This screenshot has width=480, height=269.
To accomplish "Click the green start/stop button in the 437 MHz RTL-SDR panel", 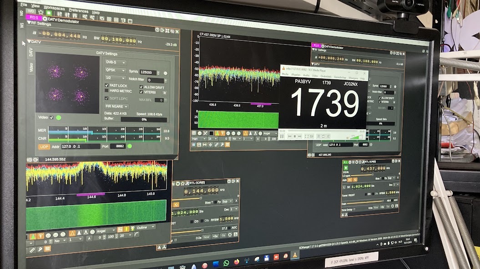I will 346,168.
